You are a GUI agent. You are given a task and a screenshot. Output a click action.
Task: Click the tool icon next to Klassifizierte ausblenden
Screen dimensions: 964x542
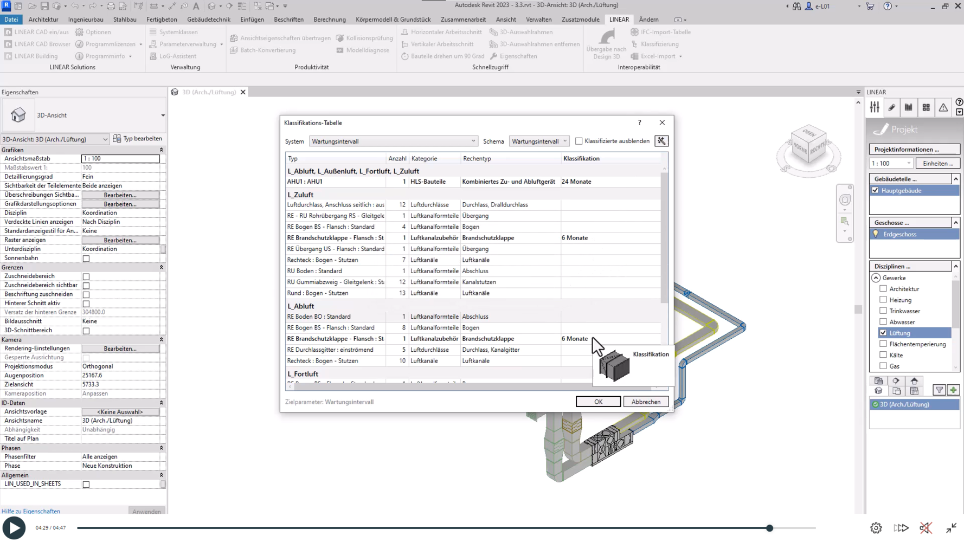tap(661, 141)
